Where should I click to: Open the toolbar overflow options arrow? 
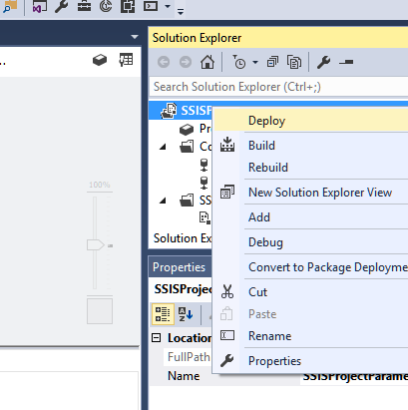tap(181, 12)
